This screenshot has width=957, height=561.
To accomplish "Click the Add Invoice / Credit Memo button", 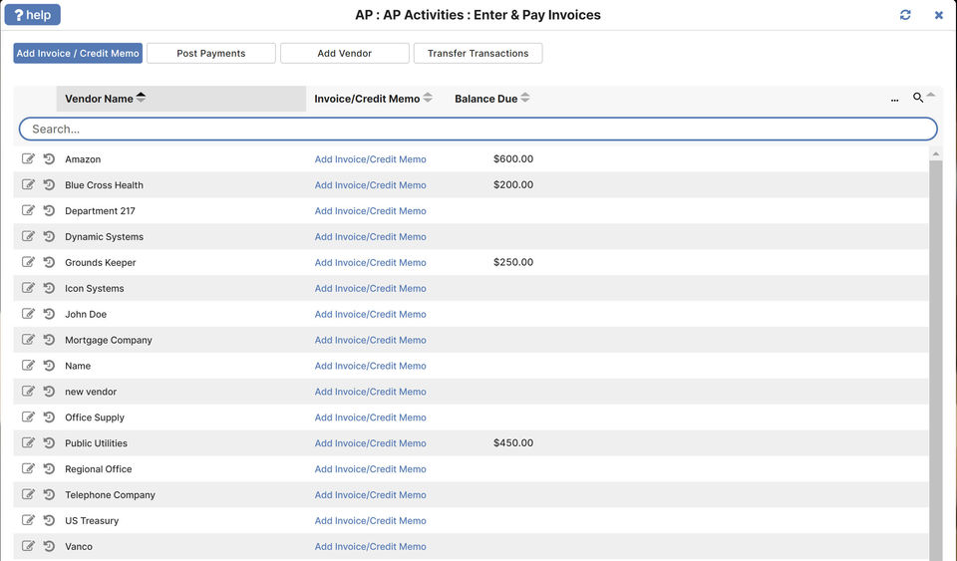I will 78,54.
